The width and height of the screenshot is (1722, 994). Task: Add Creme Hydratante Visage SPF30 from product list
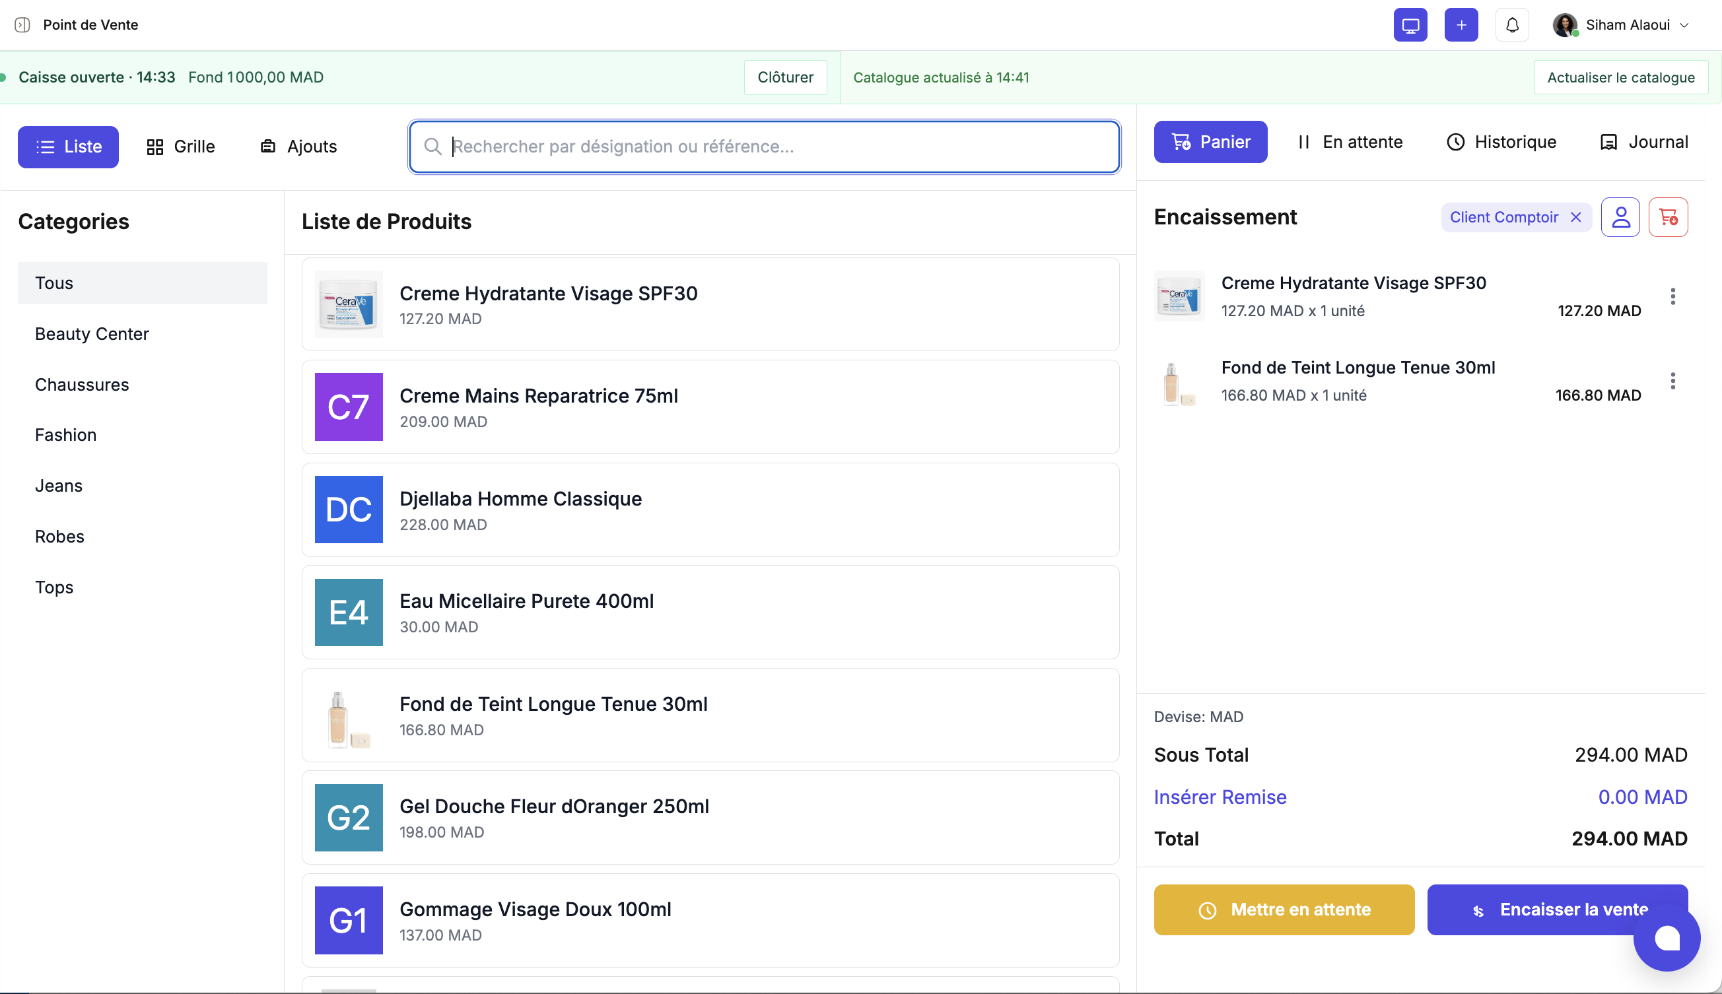point(710,304)
